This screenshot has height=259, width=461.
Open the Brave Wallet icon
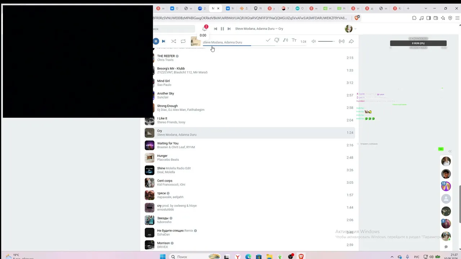pyautogui.click(x=436, y=18)
